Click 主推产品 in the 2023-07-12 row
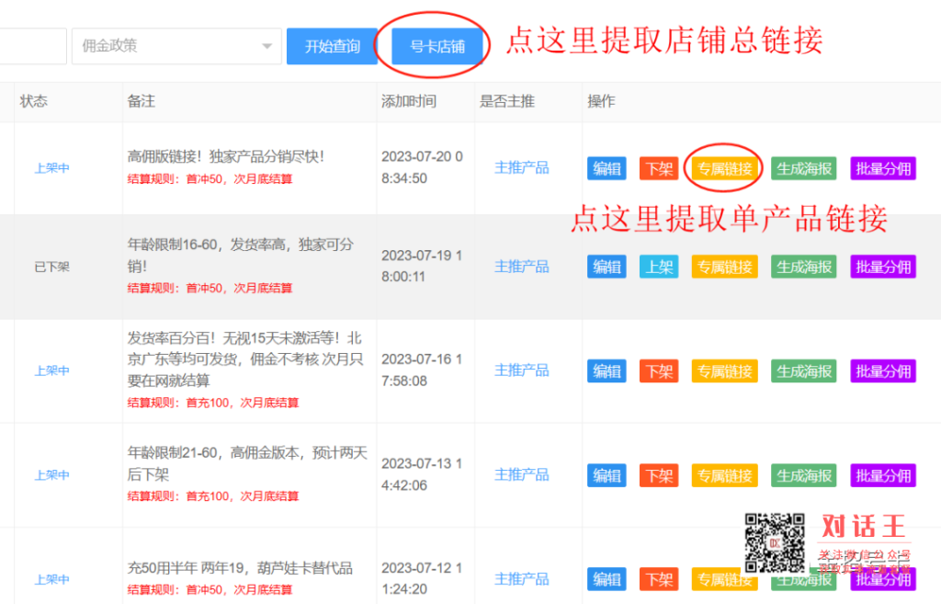Screen dimensions: 941x604 522,579
